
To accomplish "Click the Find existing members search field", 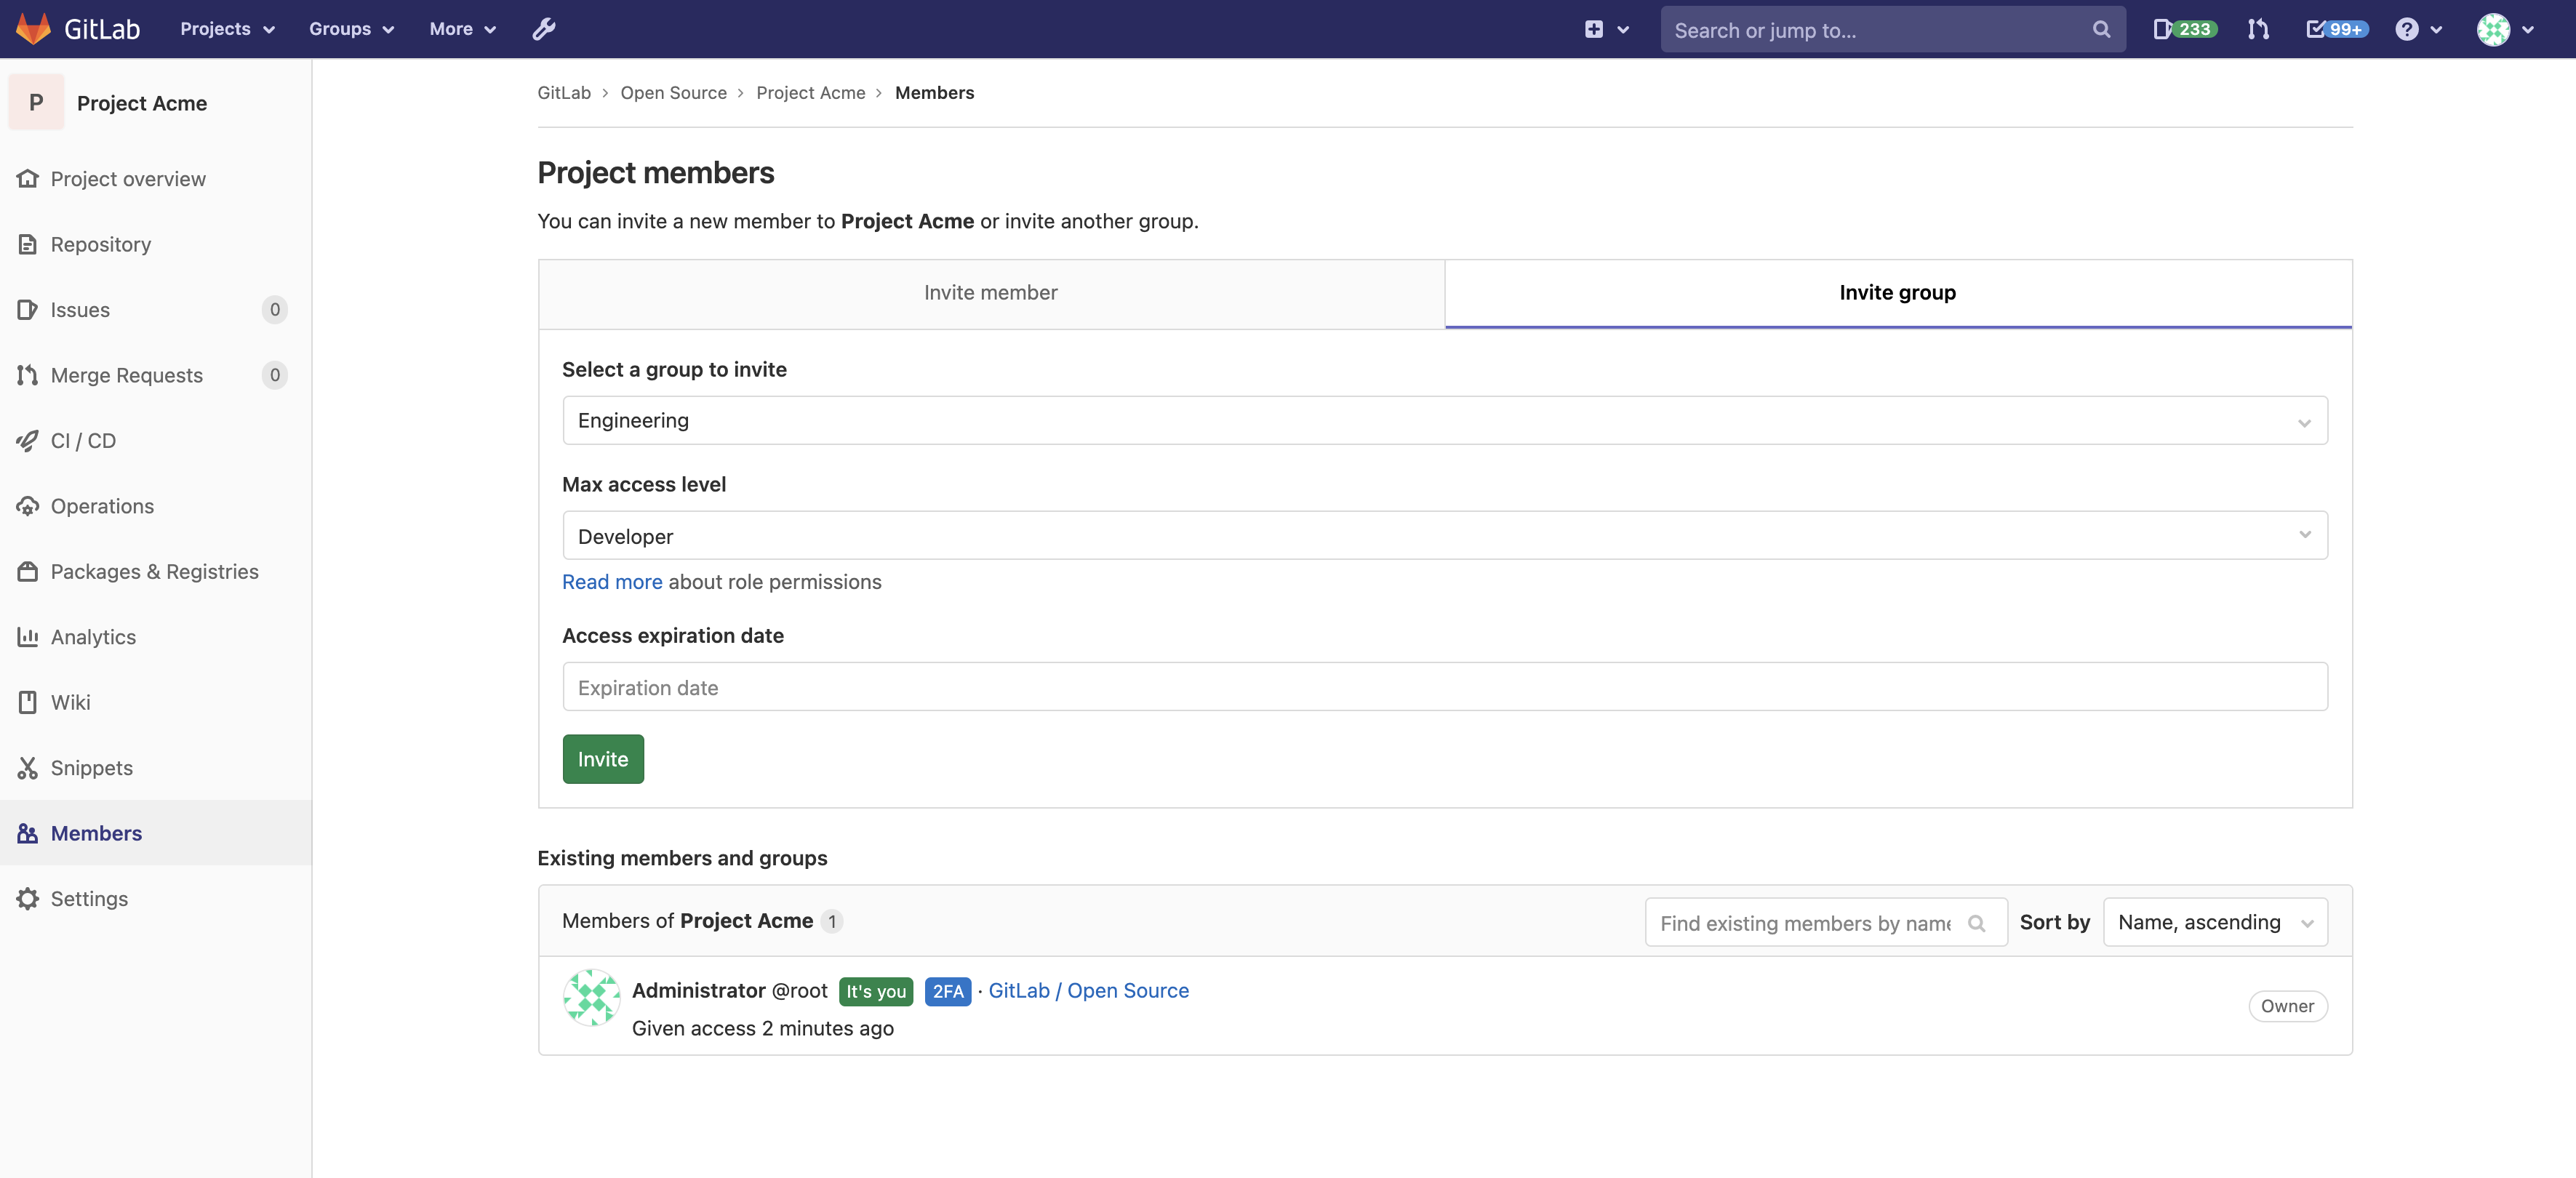I will coord(1826,922).
